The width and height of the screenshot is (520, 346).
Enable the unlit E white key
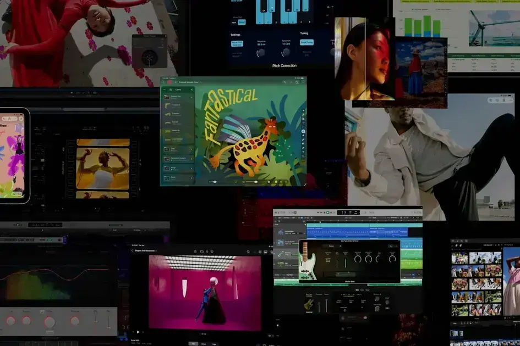coord(276,18)
